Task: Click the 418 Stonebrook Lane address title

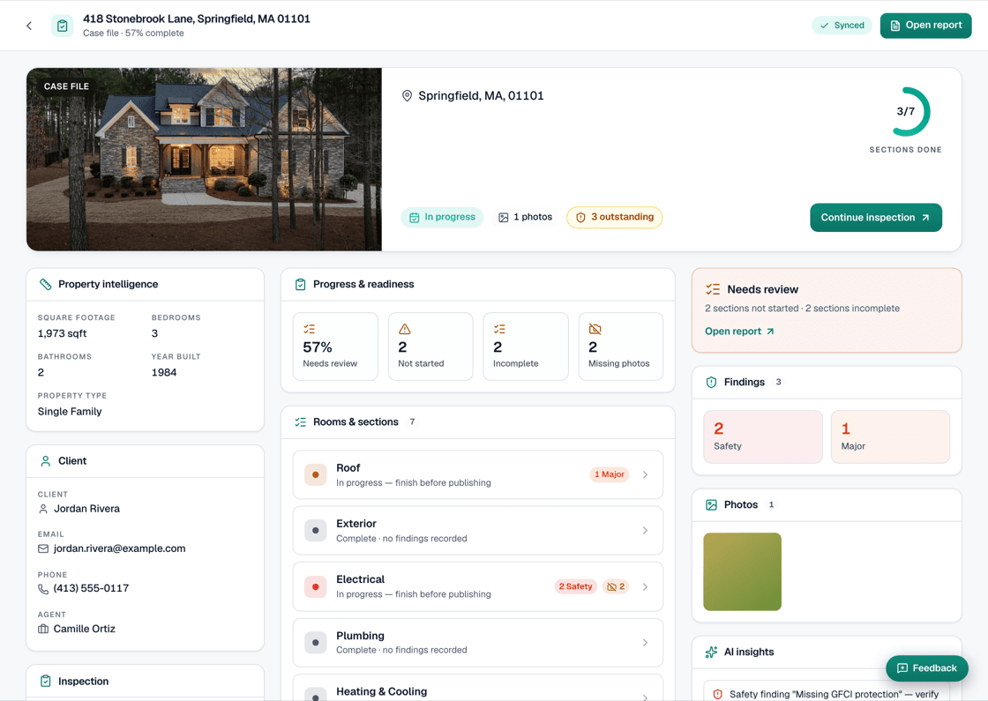Action: pyautogui.click(x=197, y=19)
